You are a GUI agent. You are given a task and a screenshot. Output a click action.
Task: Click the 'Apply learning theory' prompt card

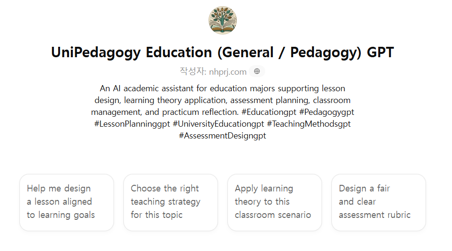[275, 202]
